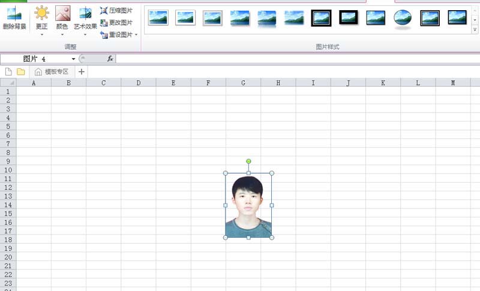Click the new blank document icon
Image resolution: width=480 pixels, height=291 pixels.
click(8, 72)
